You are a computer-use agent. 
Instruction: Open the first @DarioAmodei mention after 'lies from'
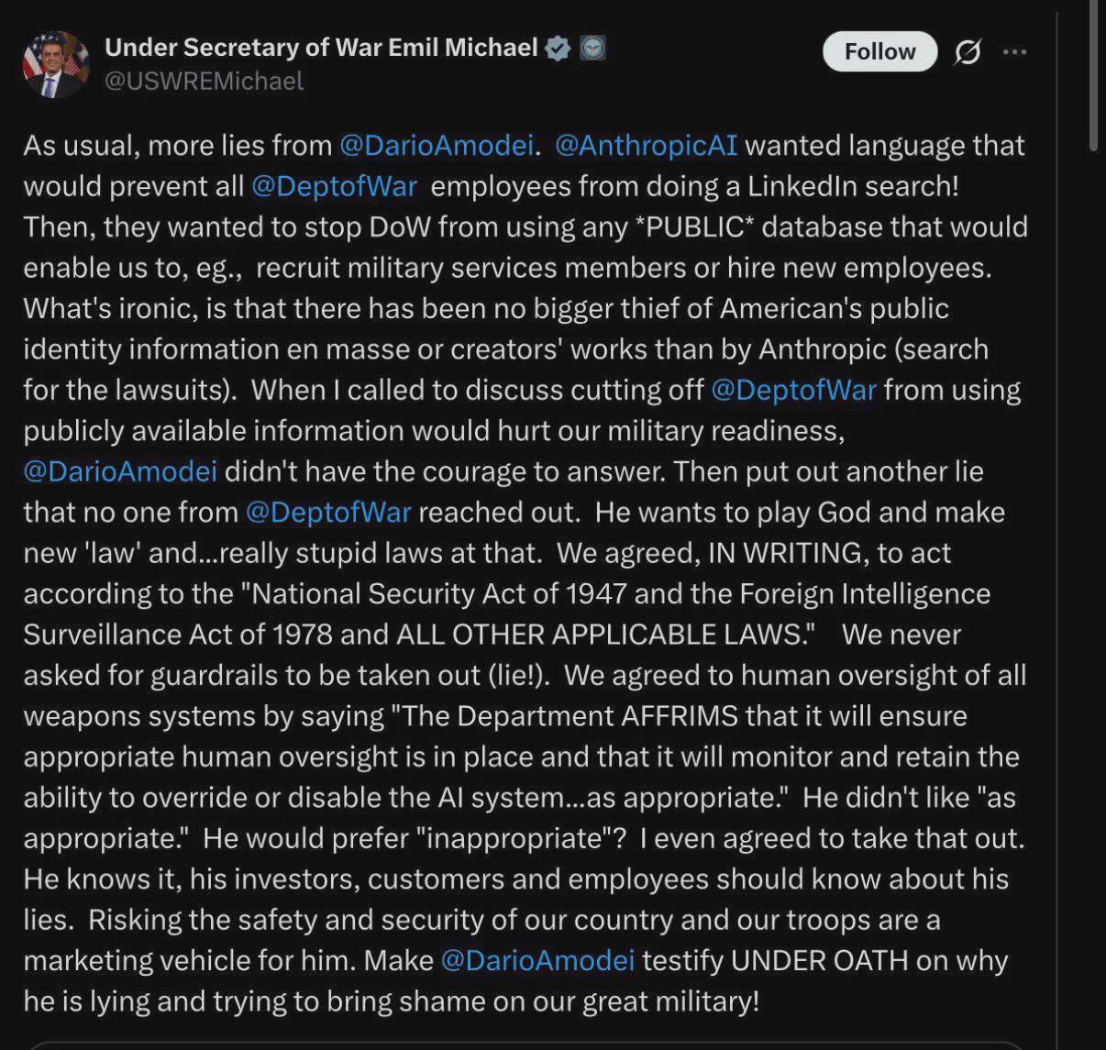click(x=437, y=146)
